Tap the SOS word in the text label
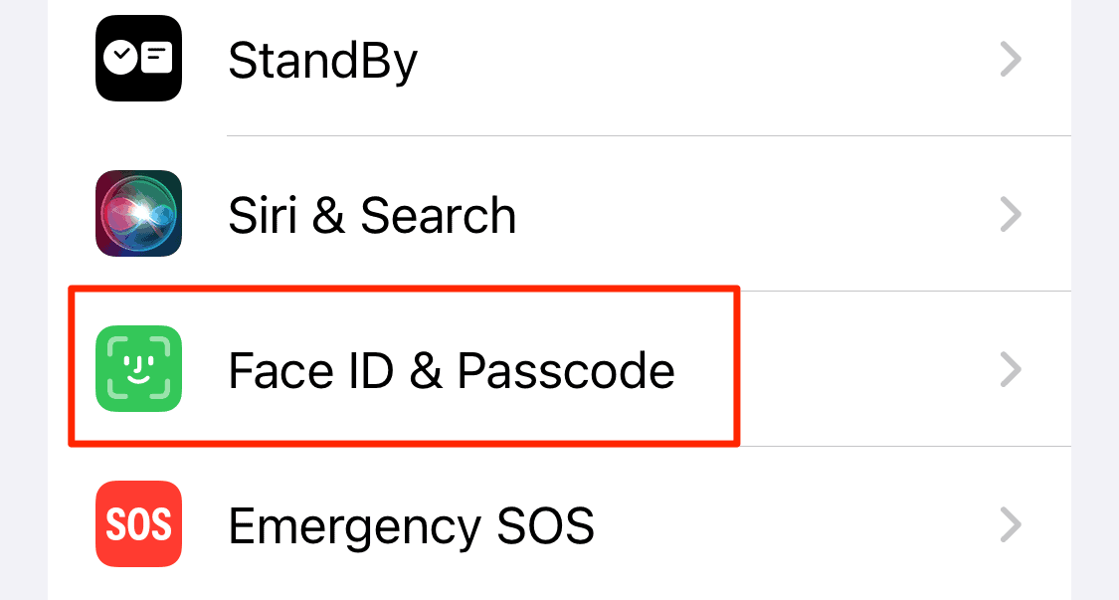This screenshot has width=1119, height=600. click(x=548, y=525)
